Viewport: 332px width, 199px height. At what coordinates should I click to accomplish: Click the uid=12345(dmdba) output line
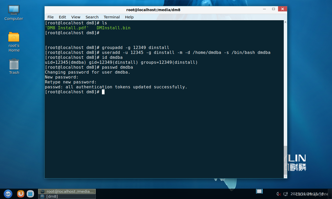[x=121, y=62]
